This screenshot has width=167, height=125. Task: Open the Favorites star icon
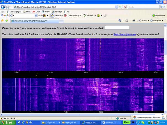pyautogui.click(x=2, y=20)
